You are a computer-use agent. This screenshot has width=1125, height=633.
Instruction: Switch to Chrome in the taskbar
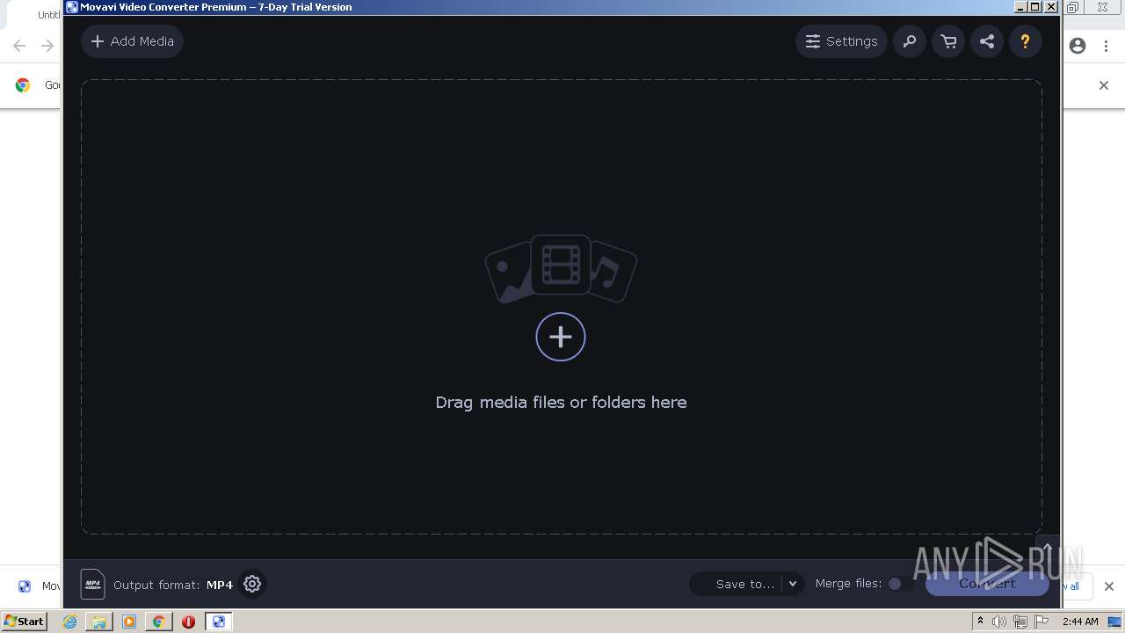(158, 622)
